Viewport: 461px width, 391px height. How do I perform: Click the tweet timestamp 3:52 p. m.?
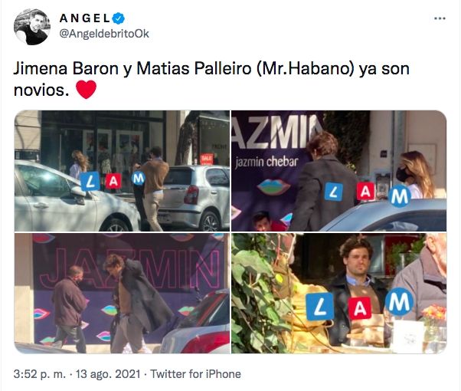point(40,374)
